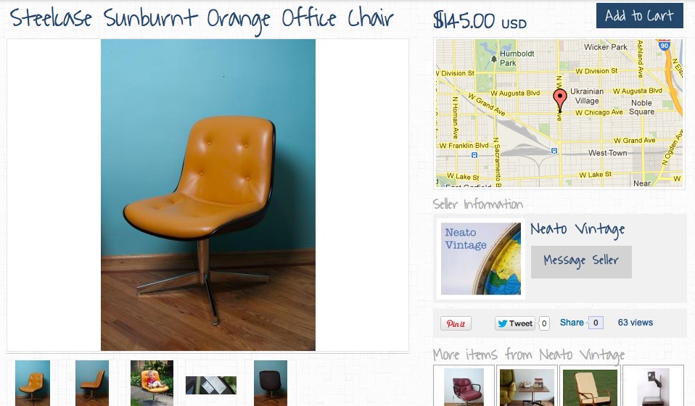Open the Neato Vintage seller name link
The height and width of the screenshot is (406, 695).
tap(577, 229)
